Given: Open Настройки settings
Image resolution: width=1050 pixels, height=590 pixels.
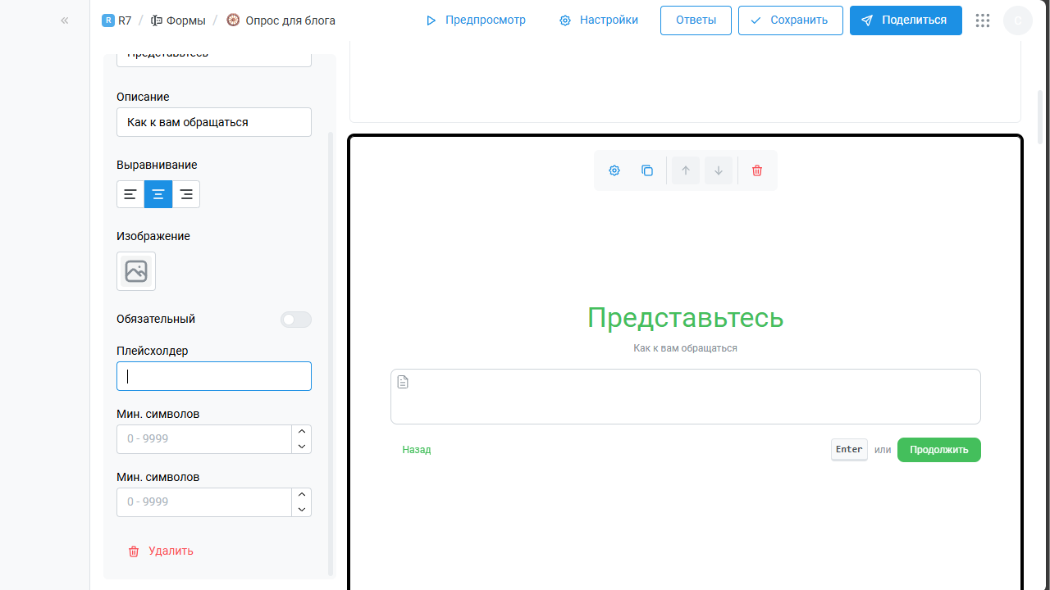Looking at the screenshot, I should click(x=599, y=20).
